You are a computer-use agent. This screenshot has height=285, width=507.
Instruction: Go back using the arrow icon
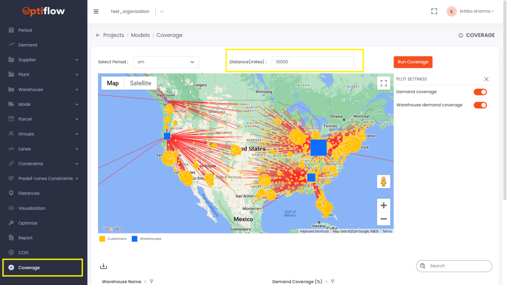98,35
